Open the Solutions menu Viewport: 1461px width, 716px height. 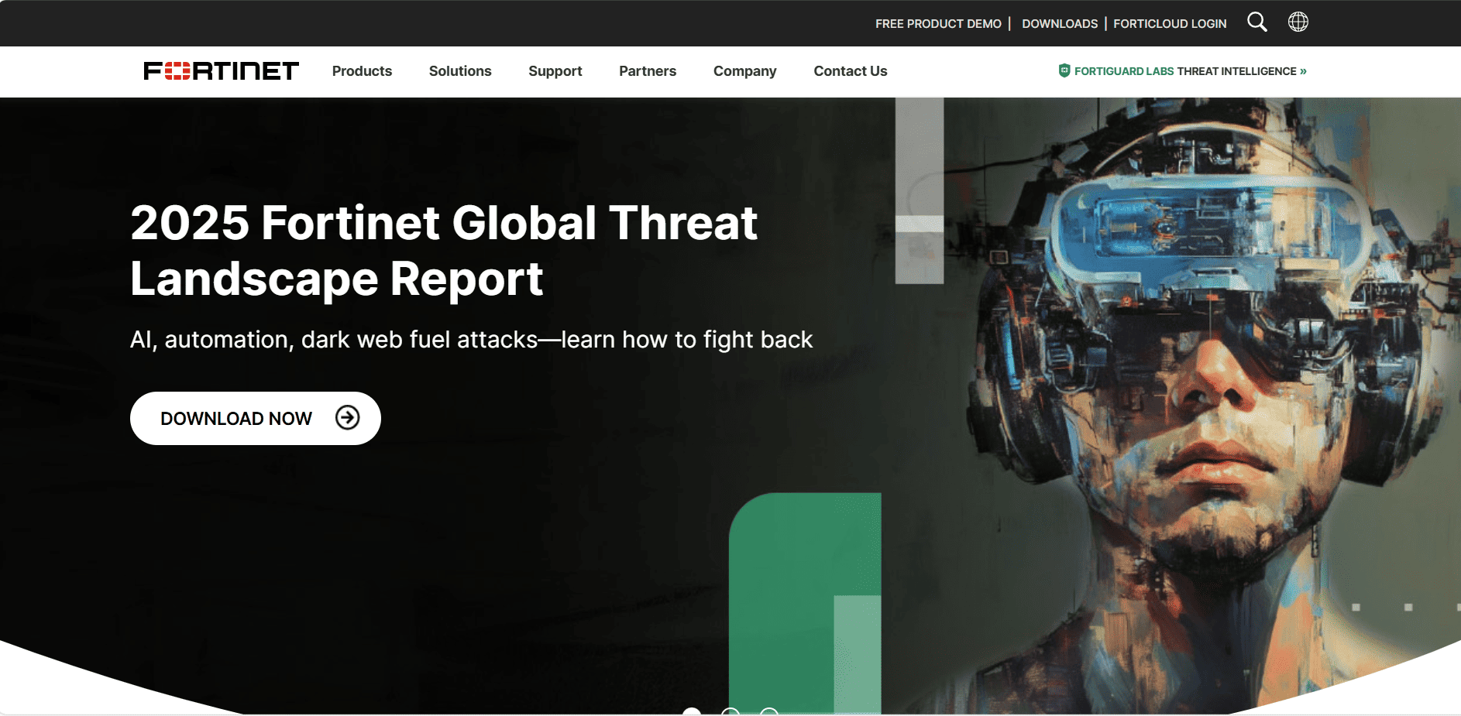pyautogui.click(x=460, y=71)
